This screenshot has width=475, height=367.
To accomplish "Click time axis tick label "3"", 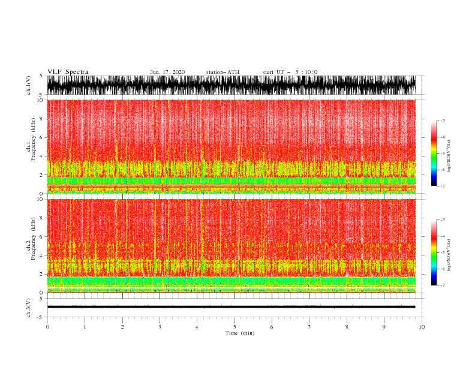I will pos(160,327).
